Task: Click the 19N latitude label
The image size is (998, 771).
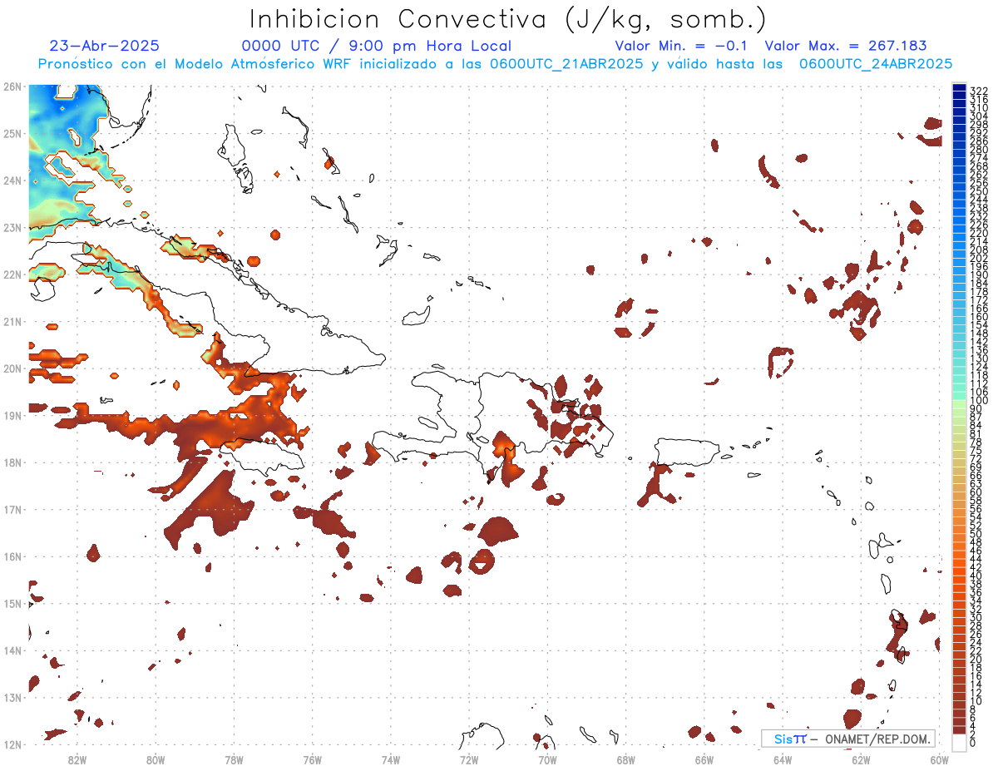Action: click(12, 416)
